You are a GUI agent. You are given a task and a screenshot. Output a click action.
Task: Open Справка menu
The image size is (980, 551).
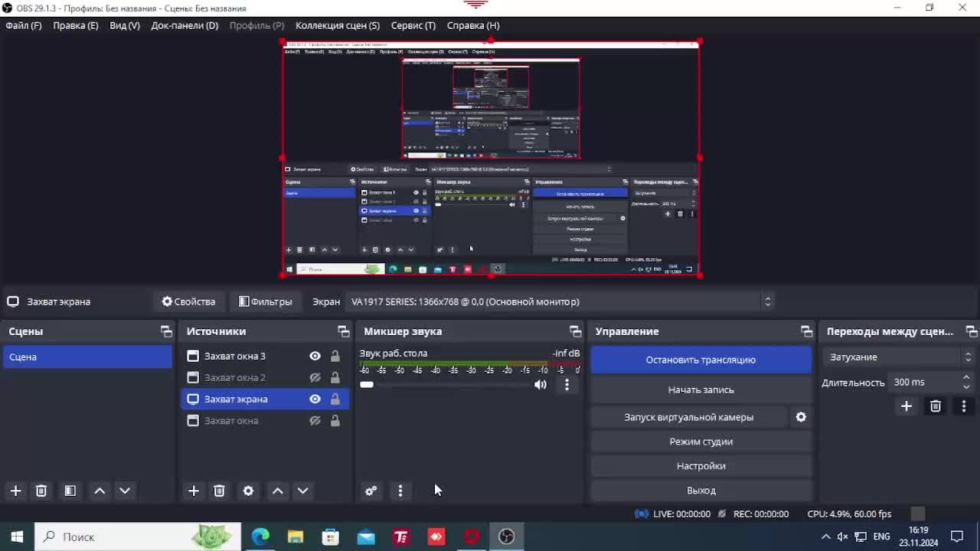[x=473, y=25]
